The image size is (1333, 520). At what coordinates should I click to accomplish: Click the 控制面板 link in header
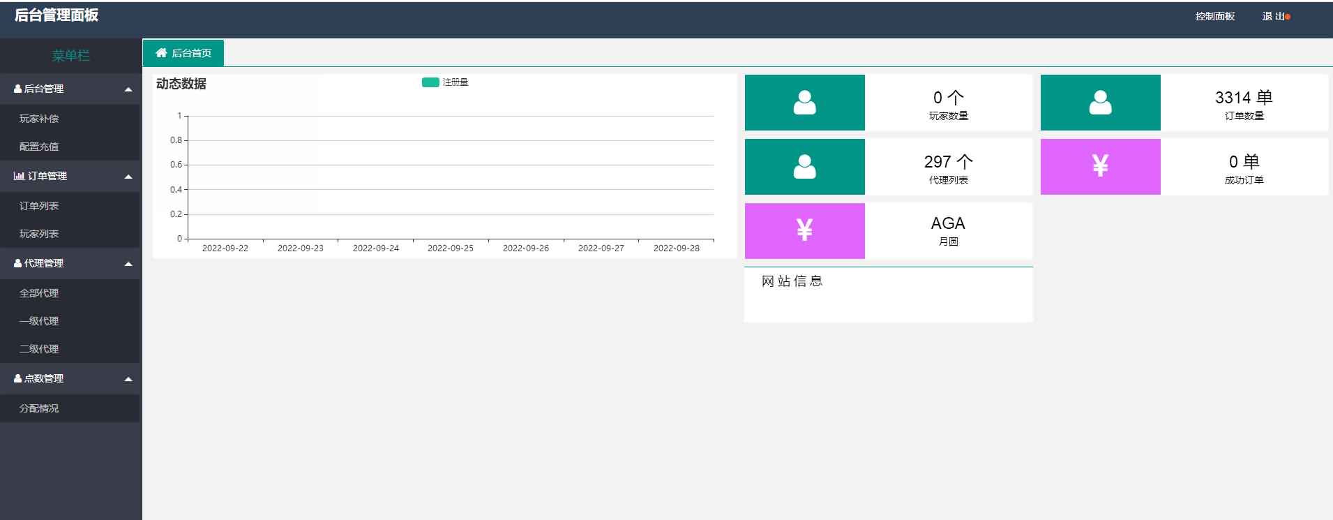point(1214,16)
